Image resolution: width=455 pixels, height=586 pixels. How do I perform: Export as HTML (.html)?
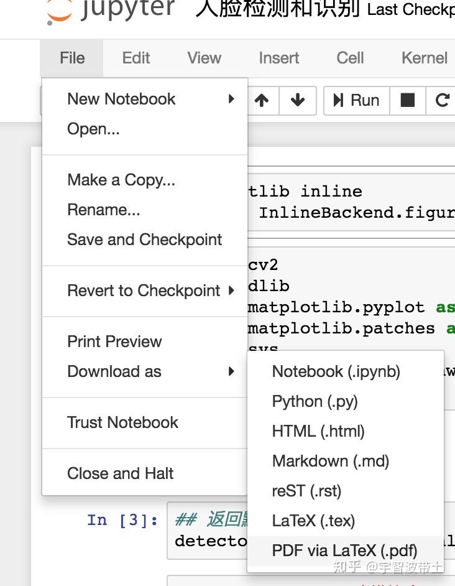point(318,431)
